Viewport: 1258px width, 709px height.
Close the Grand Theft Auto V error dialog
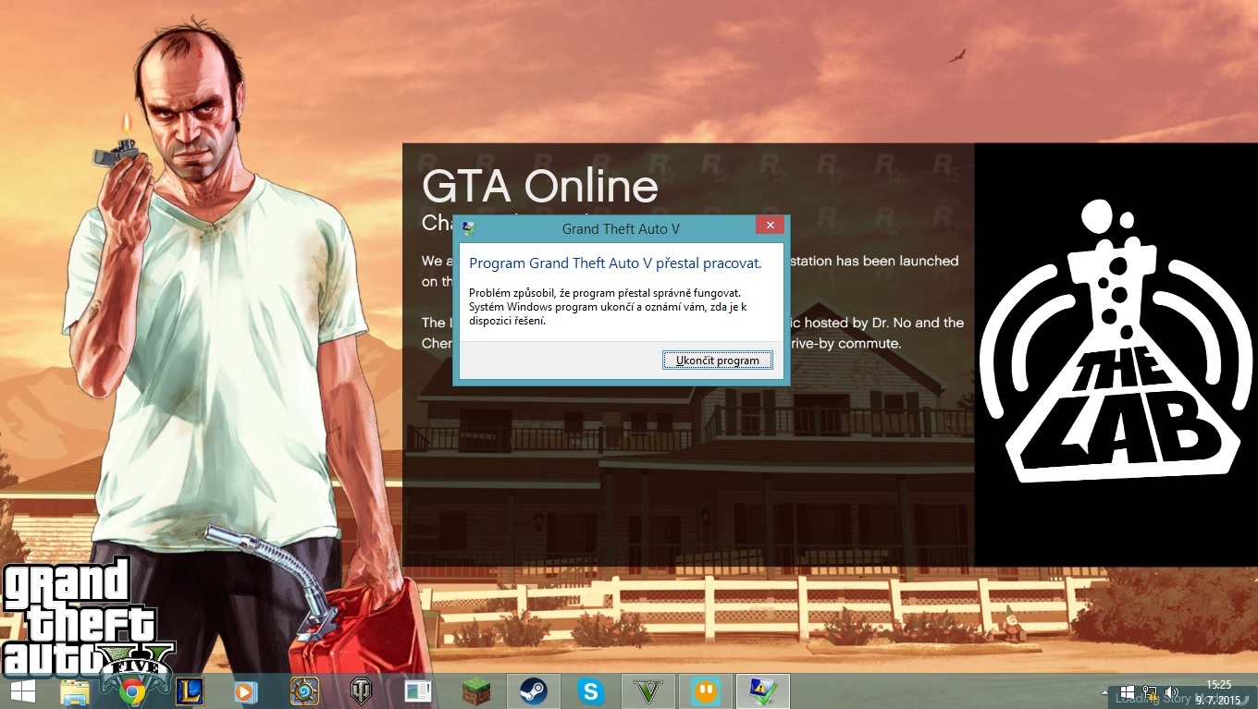(x=770, y=226)
